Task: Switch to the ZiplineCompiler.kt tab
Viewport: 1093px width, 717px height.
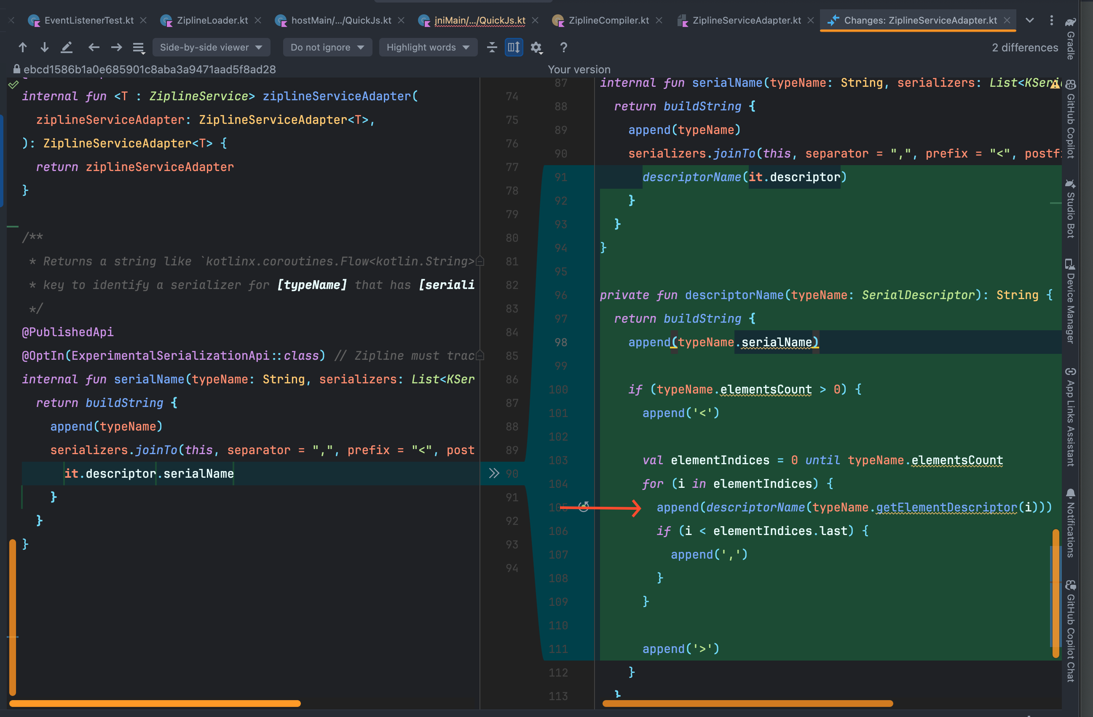Action: pos(608,20)
